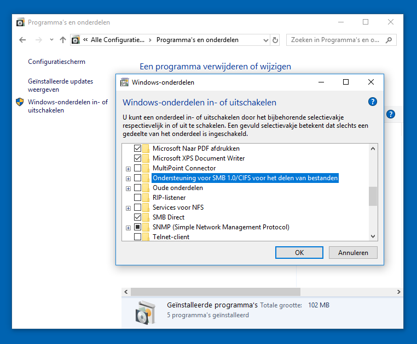Click the features list scroll down arrow
This screenshot has width=417, height=344.
click(373, 236)
